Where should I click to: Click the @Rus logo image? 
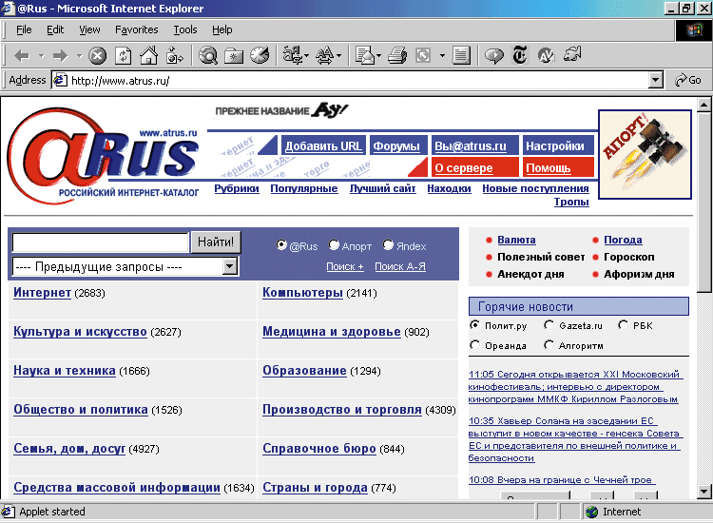(x=103, y=156)
